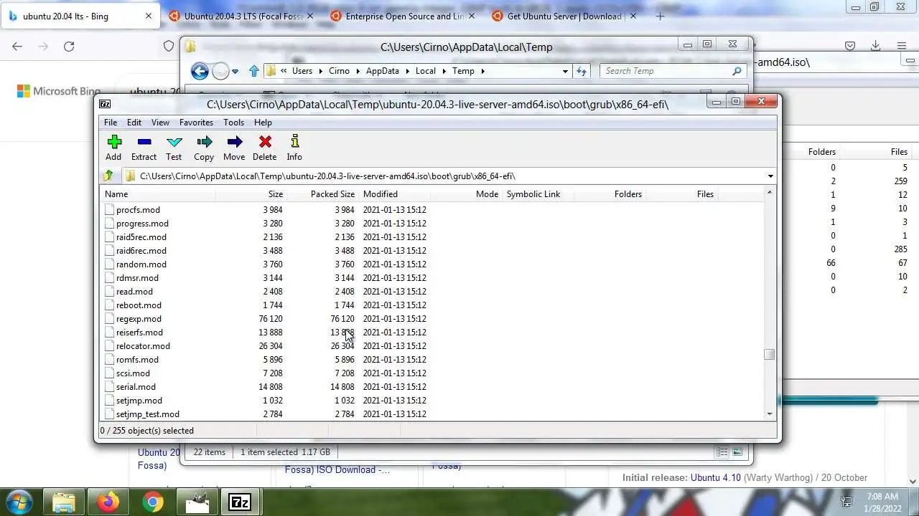Open the Explorer address bar history dropdown
919x516 pixels.
(x=566, y=71)
